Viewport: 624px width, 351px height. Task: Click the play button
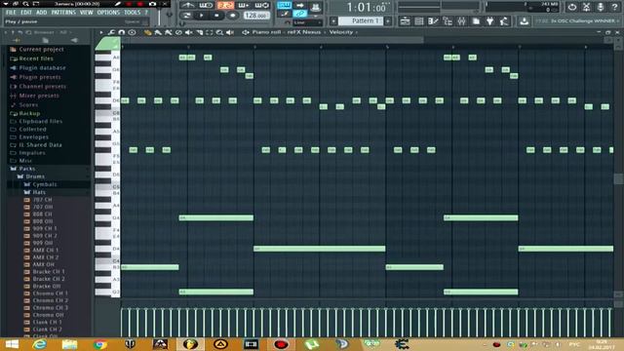click(x=202, y=16)
